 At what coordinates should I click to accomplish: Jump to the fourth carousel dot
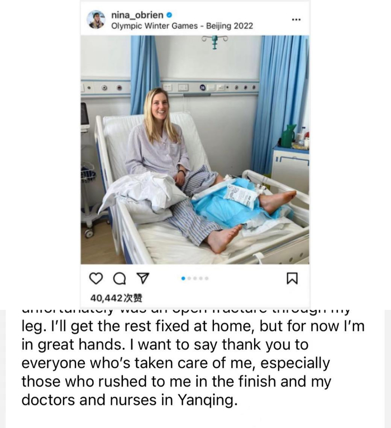[201, 278]
